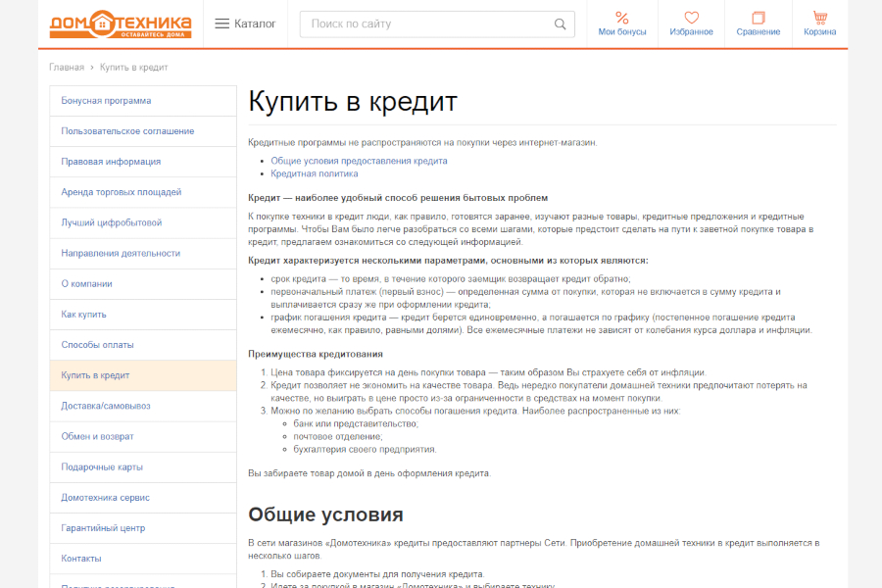Click the Домотехника logo

tap(121, 24)
